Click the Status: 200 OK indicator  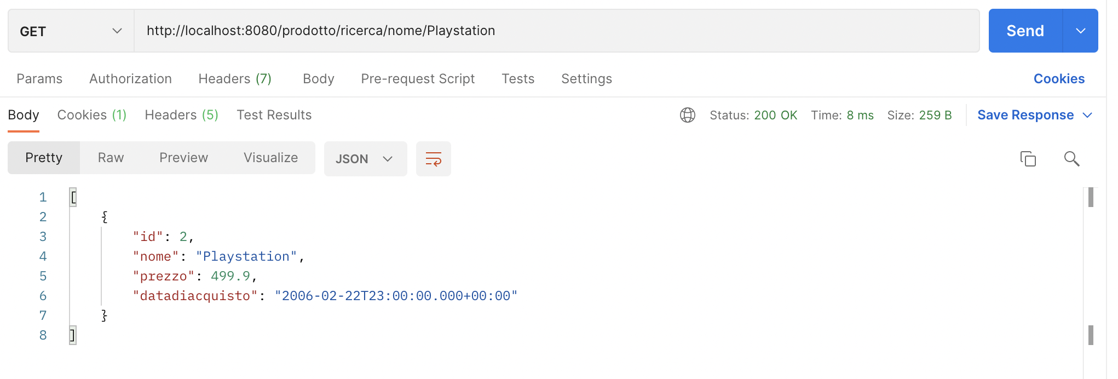(753, 115)
